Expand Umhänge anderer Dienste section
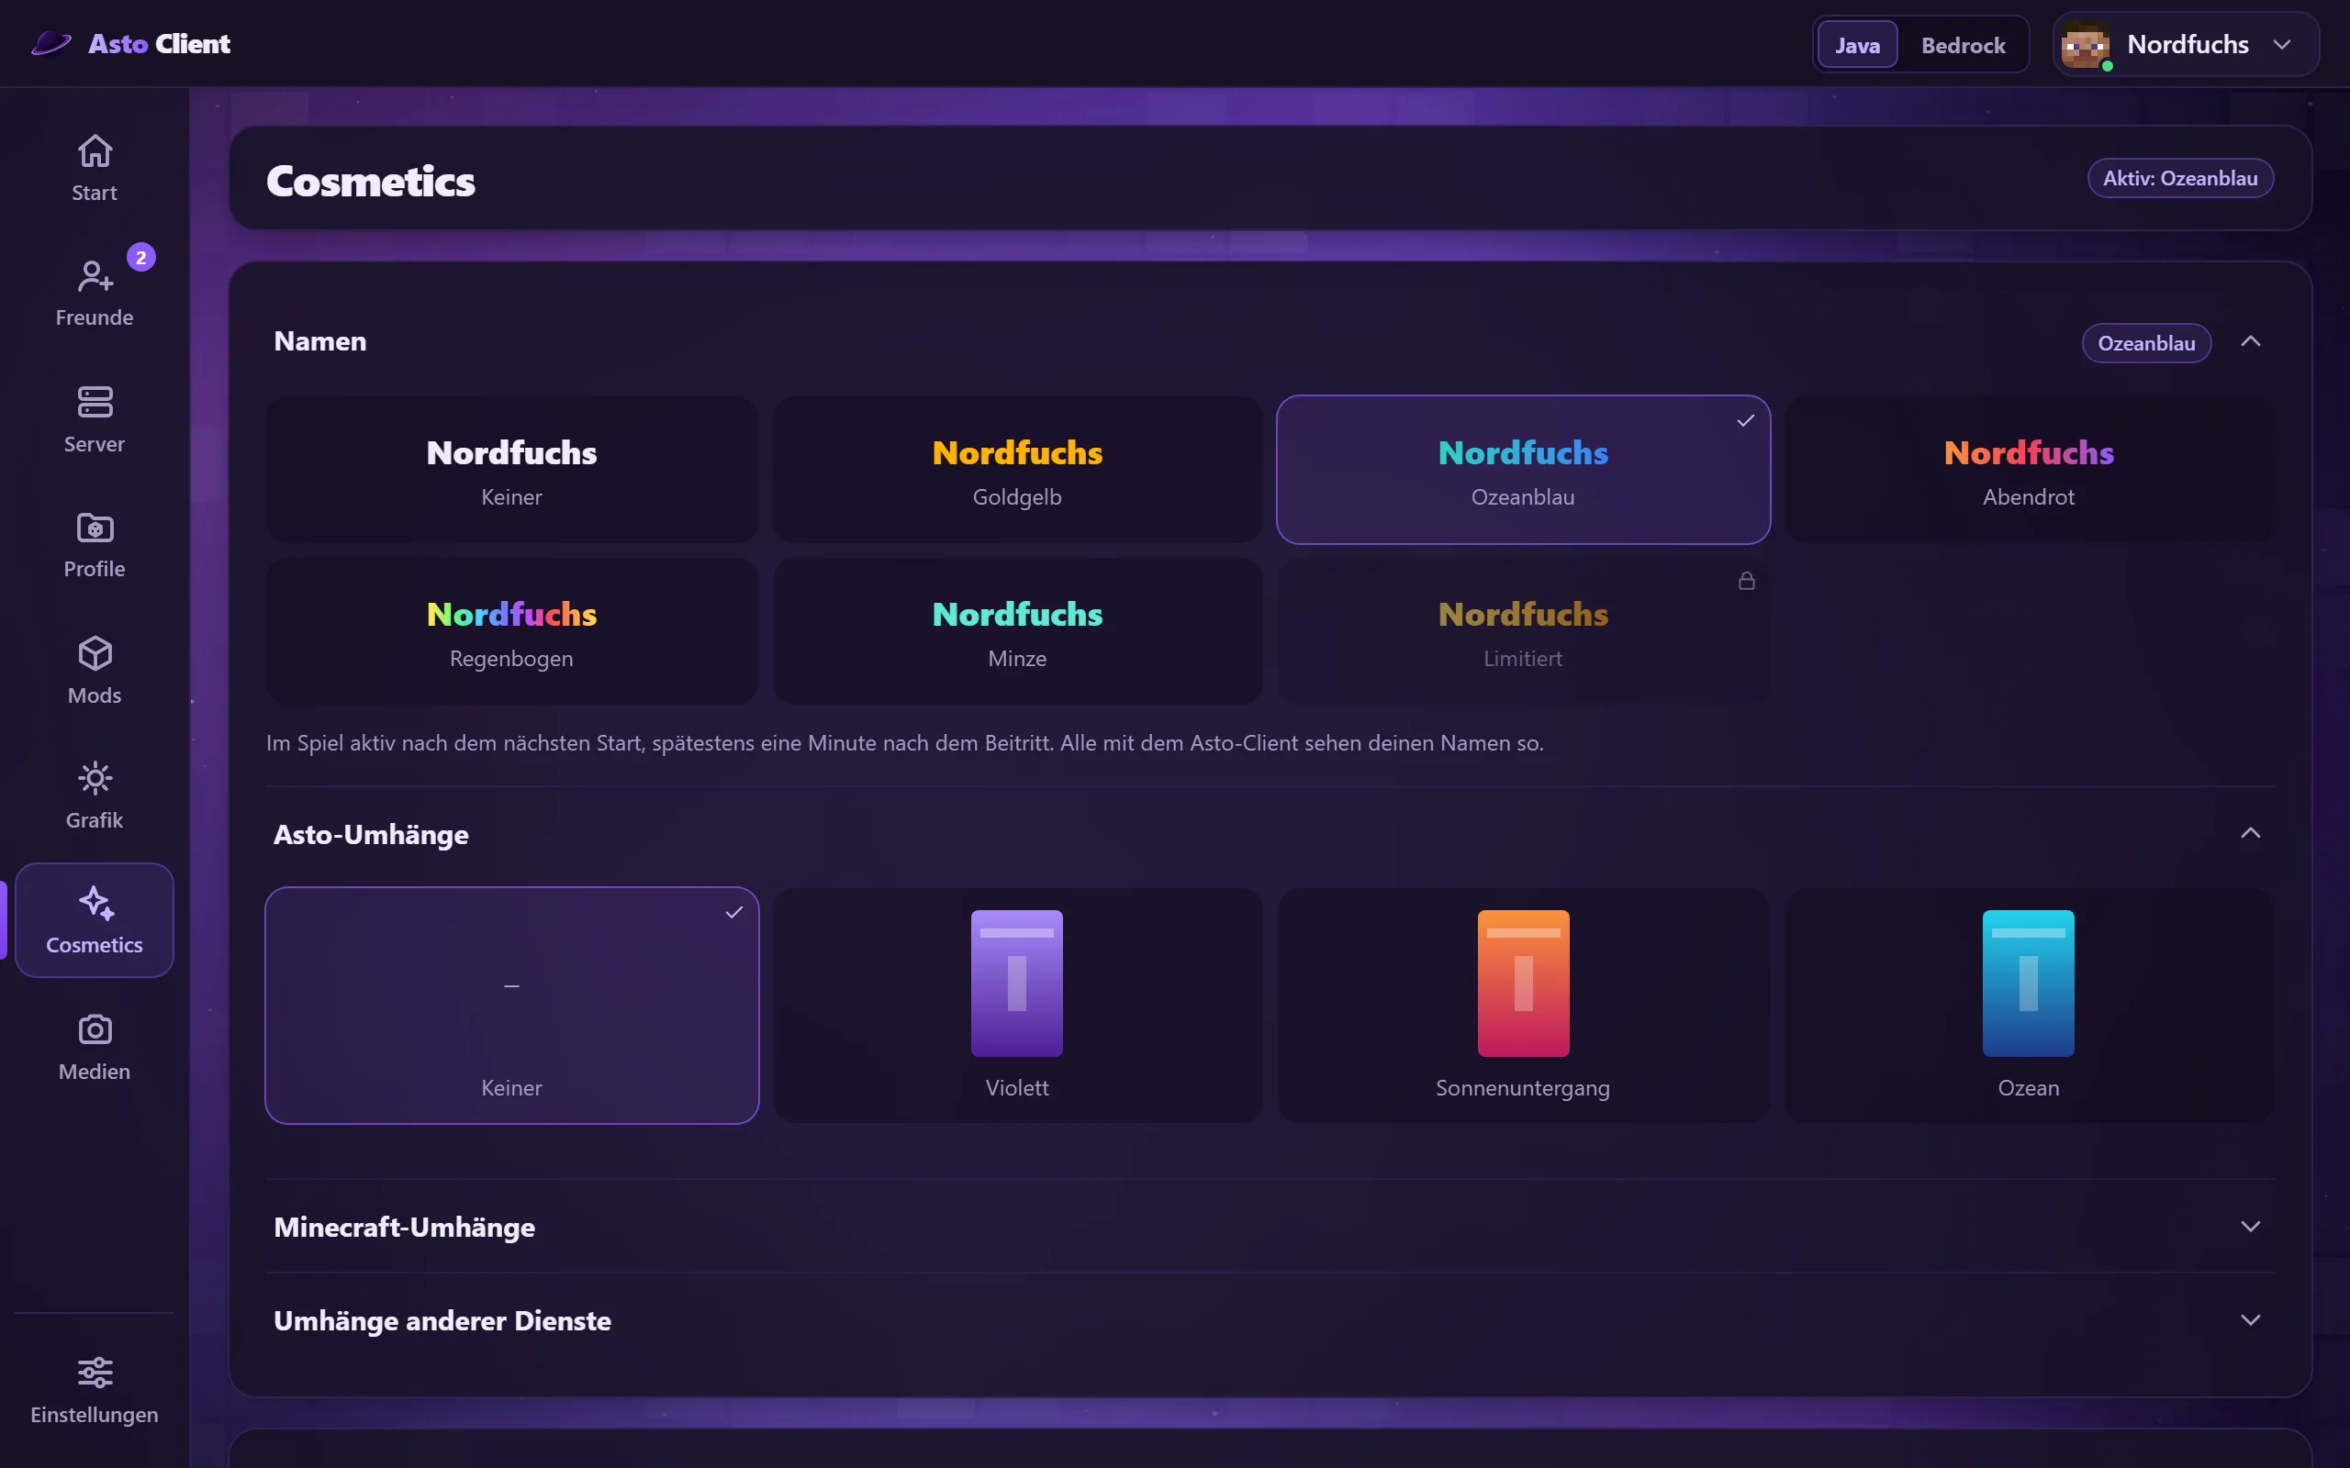The image size is (2350, 1468). 2250,1319
